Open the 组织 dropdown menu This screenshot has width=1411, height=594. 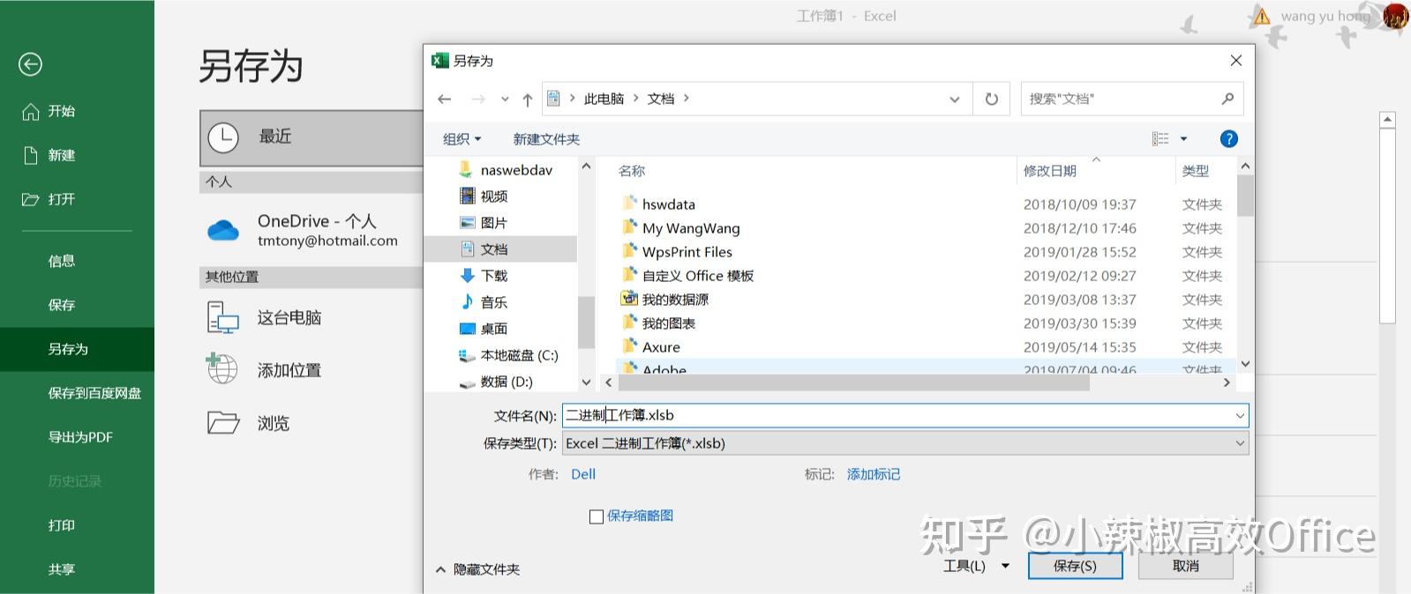point(462,139)
